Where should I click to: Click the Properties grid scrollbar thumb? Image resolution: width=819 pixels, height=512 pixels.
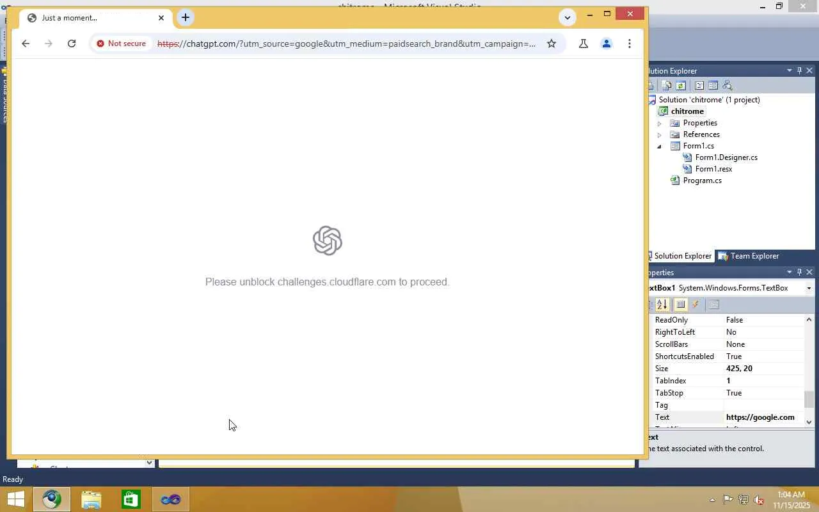pyautogui.click(x=809, y=399)
